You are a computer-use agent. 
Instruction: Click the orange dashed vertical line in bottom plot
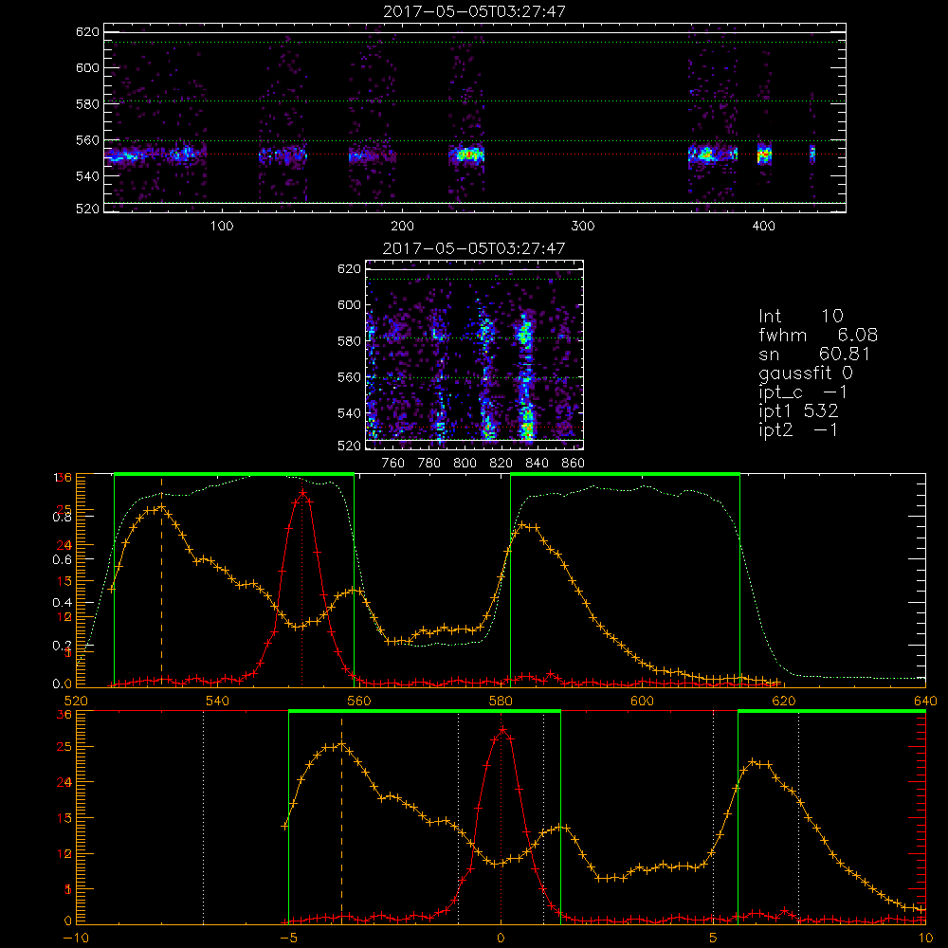click(341, 820)
